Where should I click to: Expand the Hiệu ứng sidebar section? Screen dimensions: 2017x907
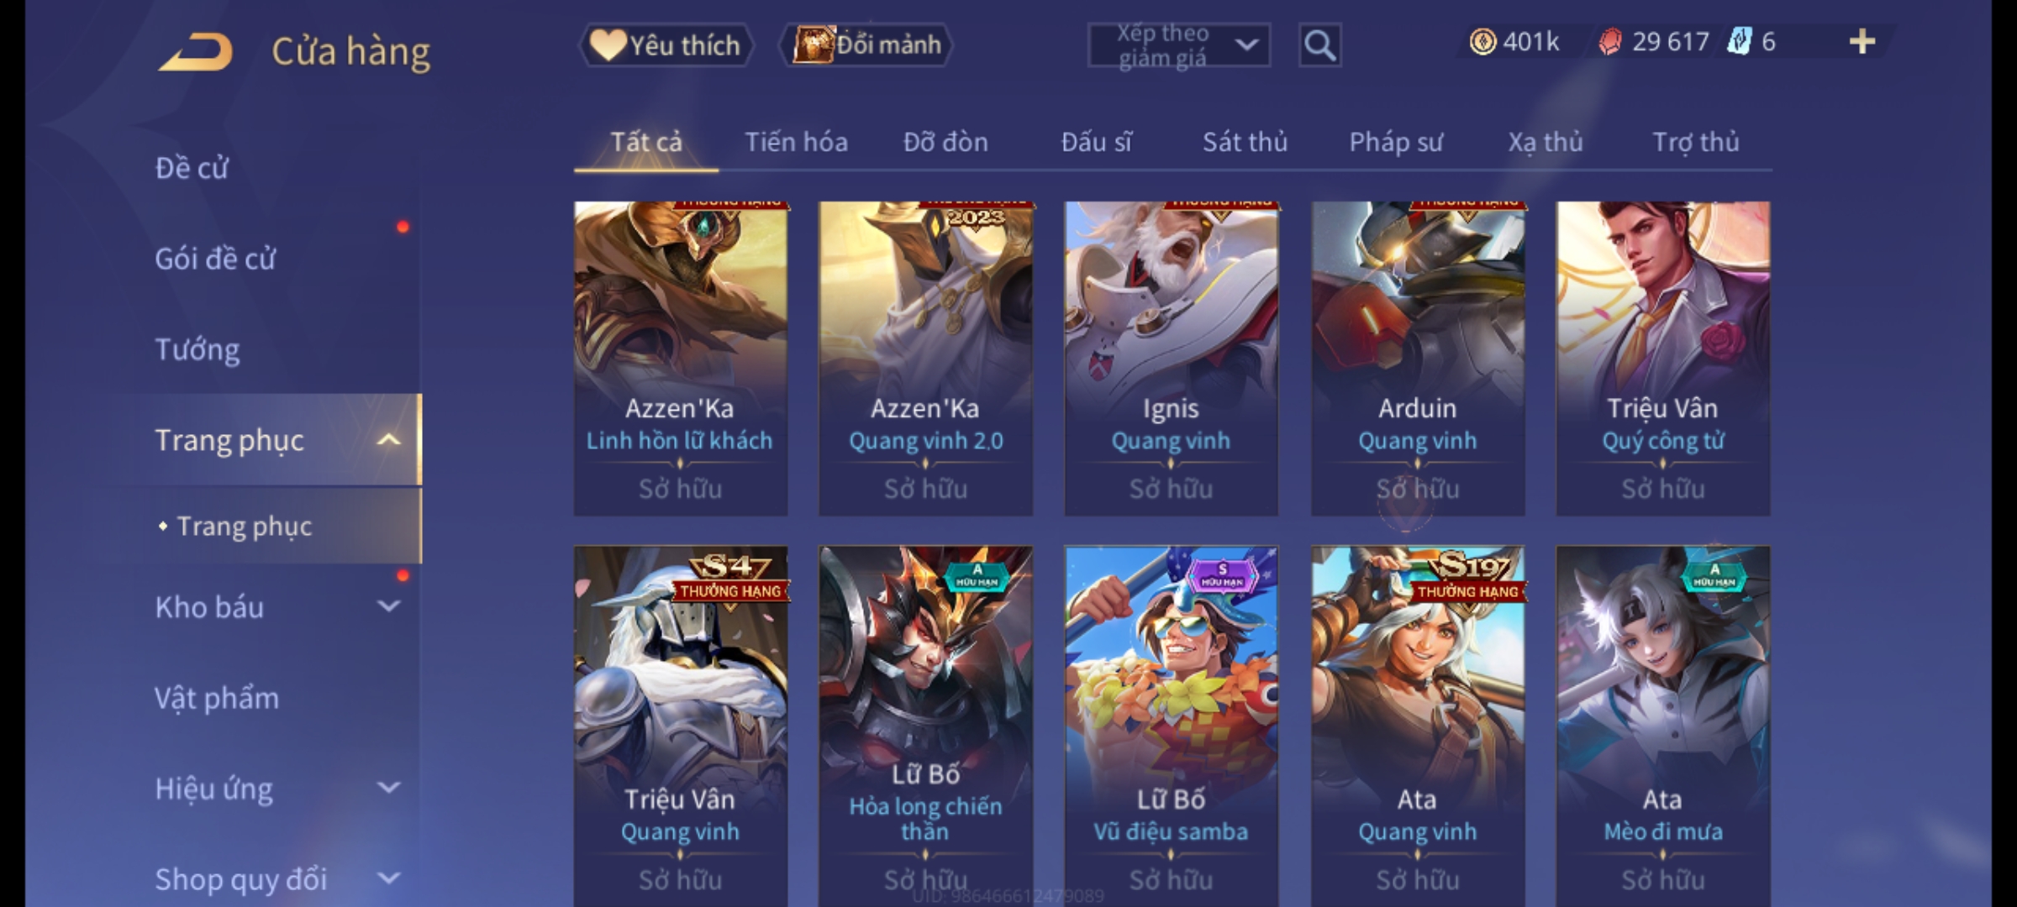point(388,788)
